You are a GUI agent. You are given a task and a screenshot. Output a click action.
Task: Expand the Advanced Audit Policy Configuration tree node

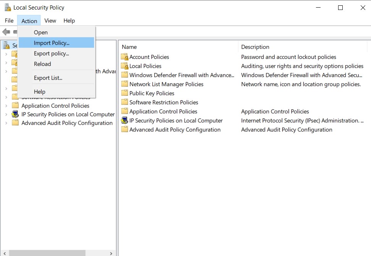[x=6, y=123]
